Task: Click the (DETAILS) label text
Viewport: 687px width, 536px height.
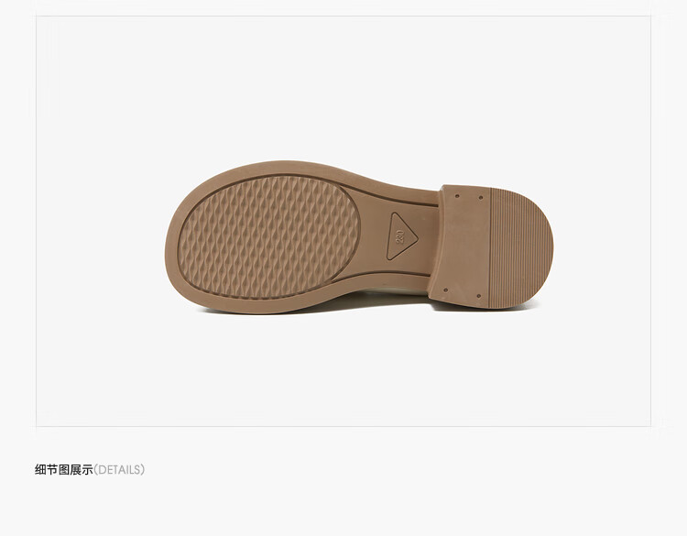Action: coord(119,470)
